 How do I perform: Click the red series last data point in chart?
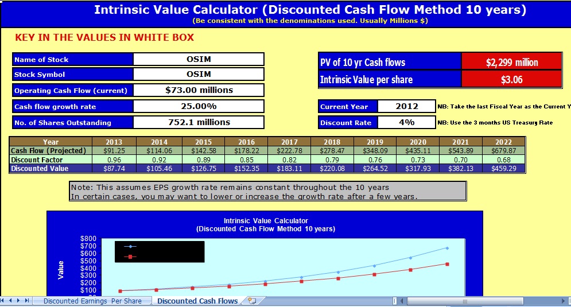447,264
